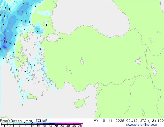Click the legend label '50'

(x=80, y=126)
